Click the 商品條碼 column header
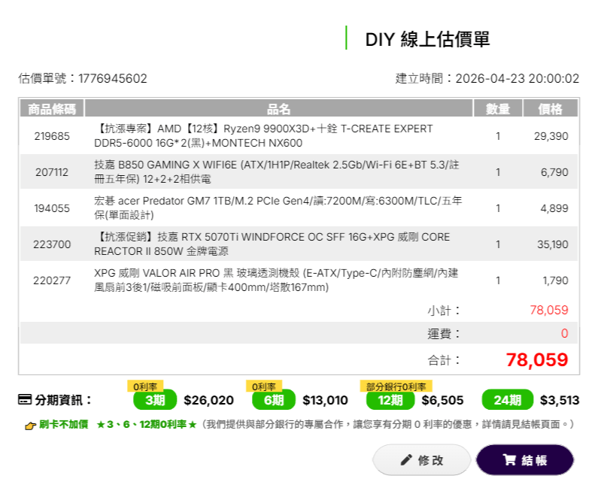The image size is (598, 494). pos(52,108)
